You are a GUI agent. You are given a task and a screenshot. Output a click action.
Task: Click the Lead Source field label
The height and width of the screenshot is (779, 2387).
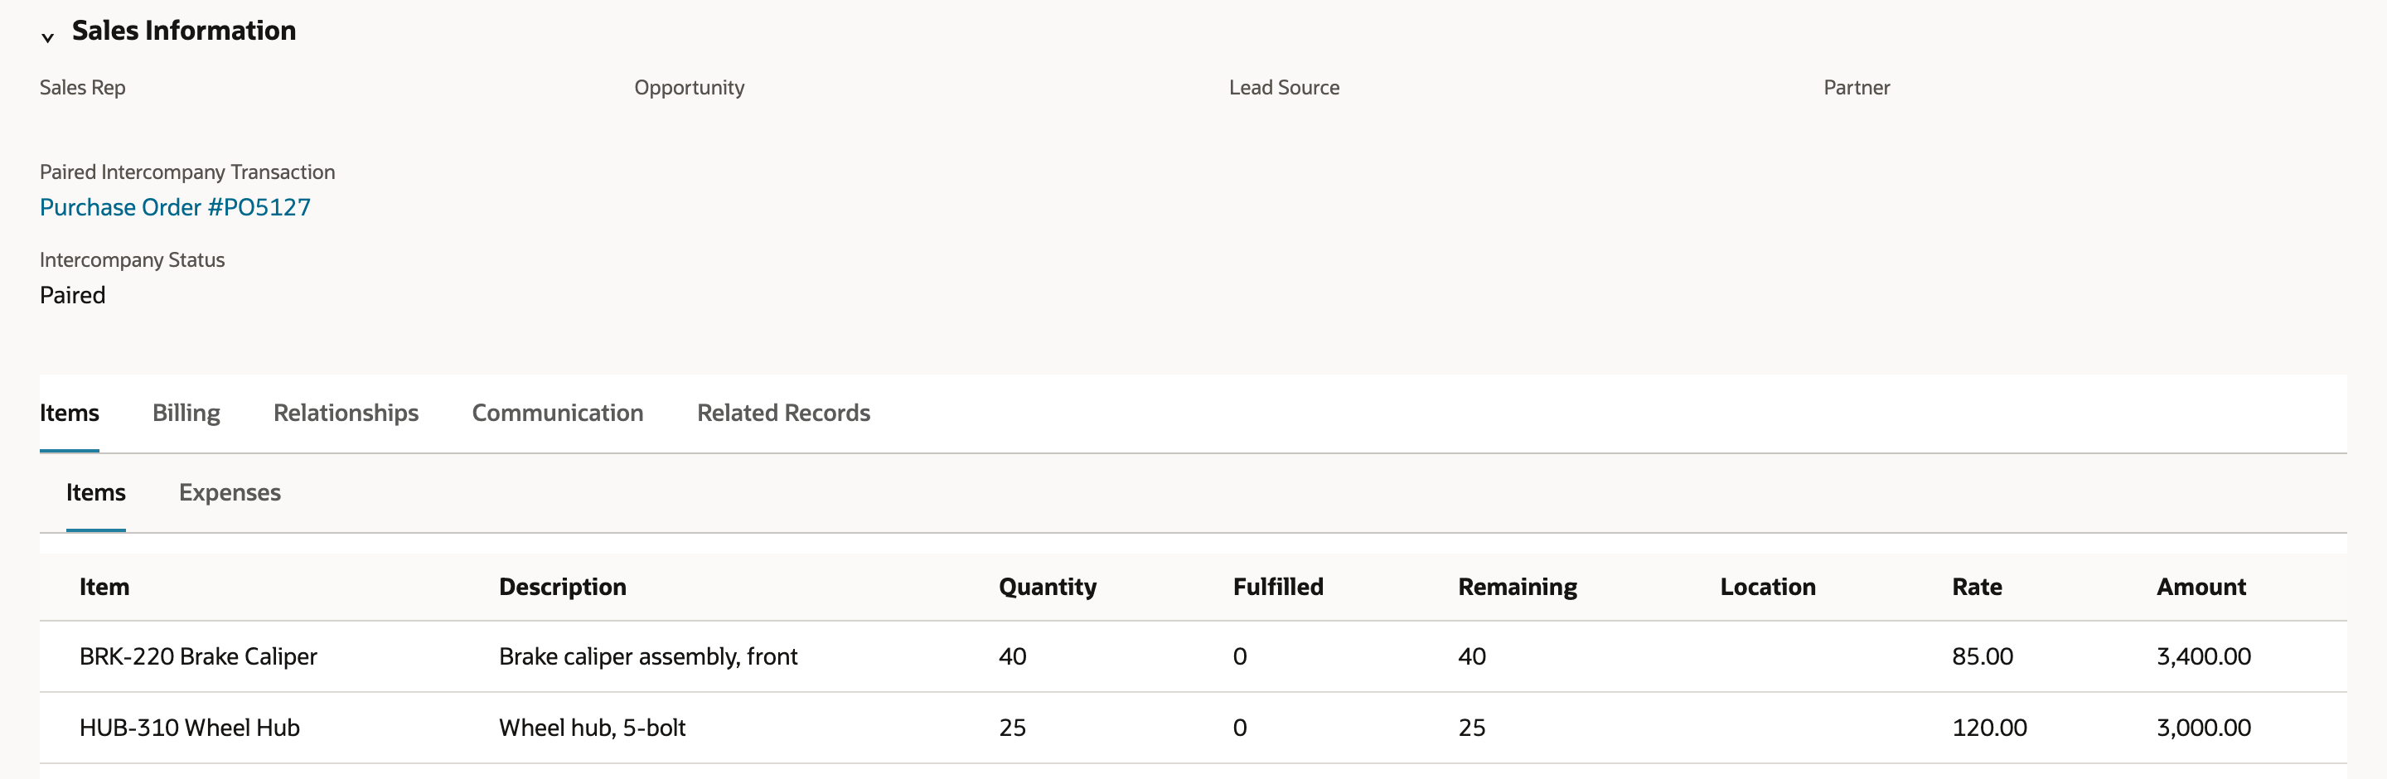pos(1285,88)
